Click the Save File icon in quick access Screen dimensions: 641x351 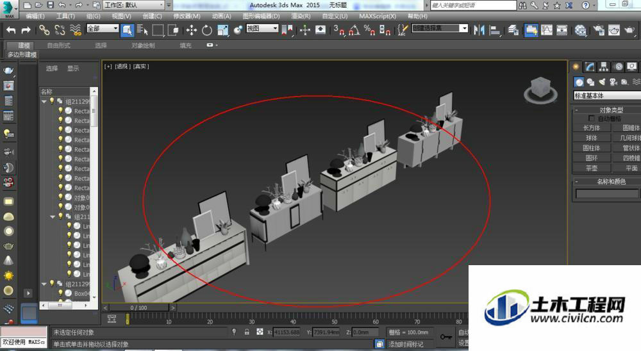(x=50, y=5)
